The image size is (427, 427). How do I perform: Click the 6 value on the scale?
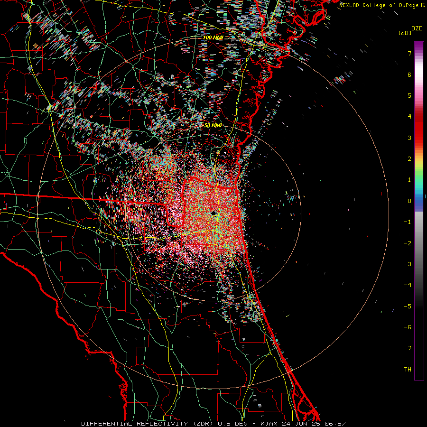[x=409, y=74]
